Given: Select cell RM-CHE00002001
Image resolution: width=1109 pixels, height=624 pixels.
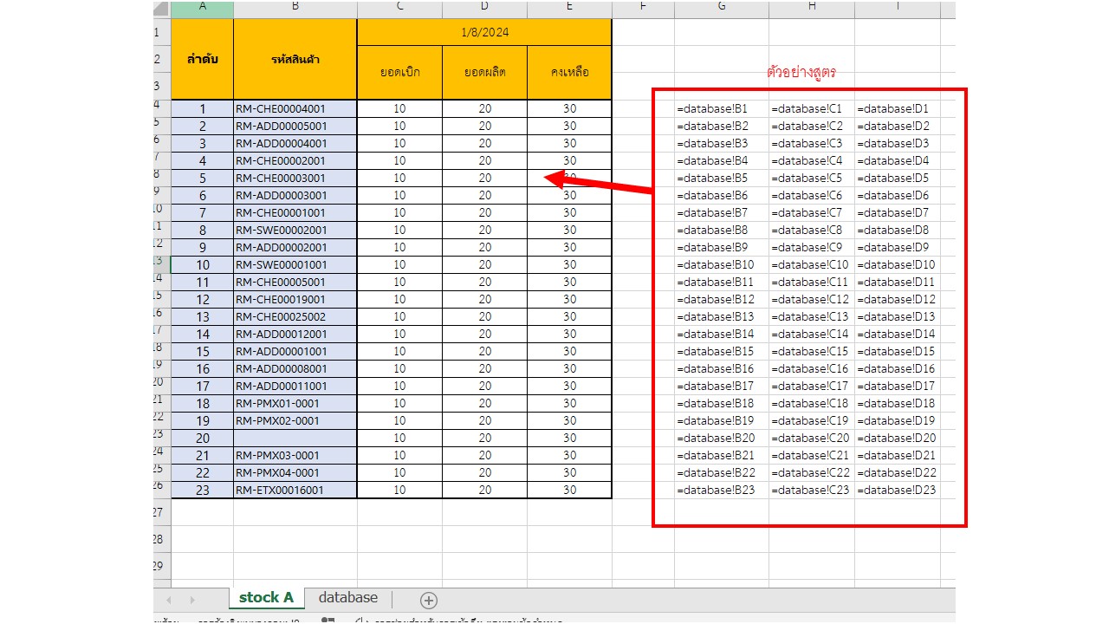Looking at the screenshot, I should tap(295, 161).
